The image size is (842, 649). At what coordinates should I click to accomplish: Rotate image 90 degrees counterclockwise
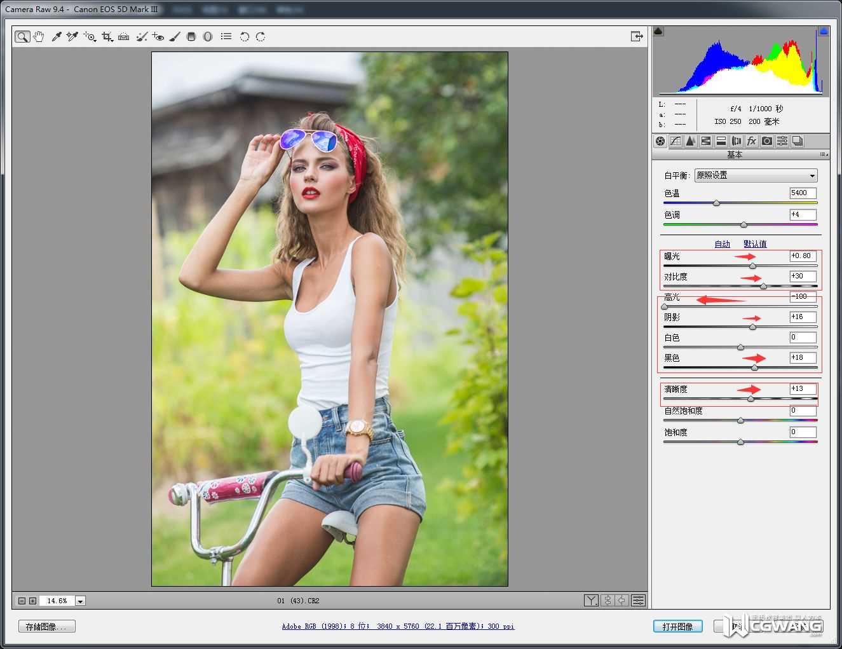pos(244,37)
